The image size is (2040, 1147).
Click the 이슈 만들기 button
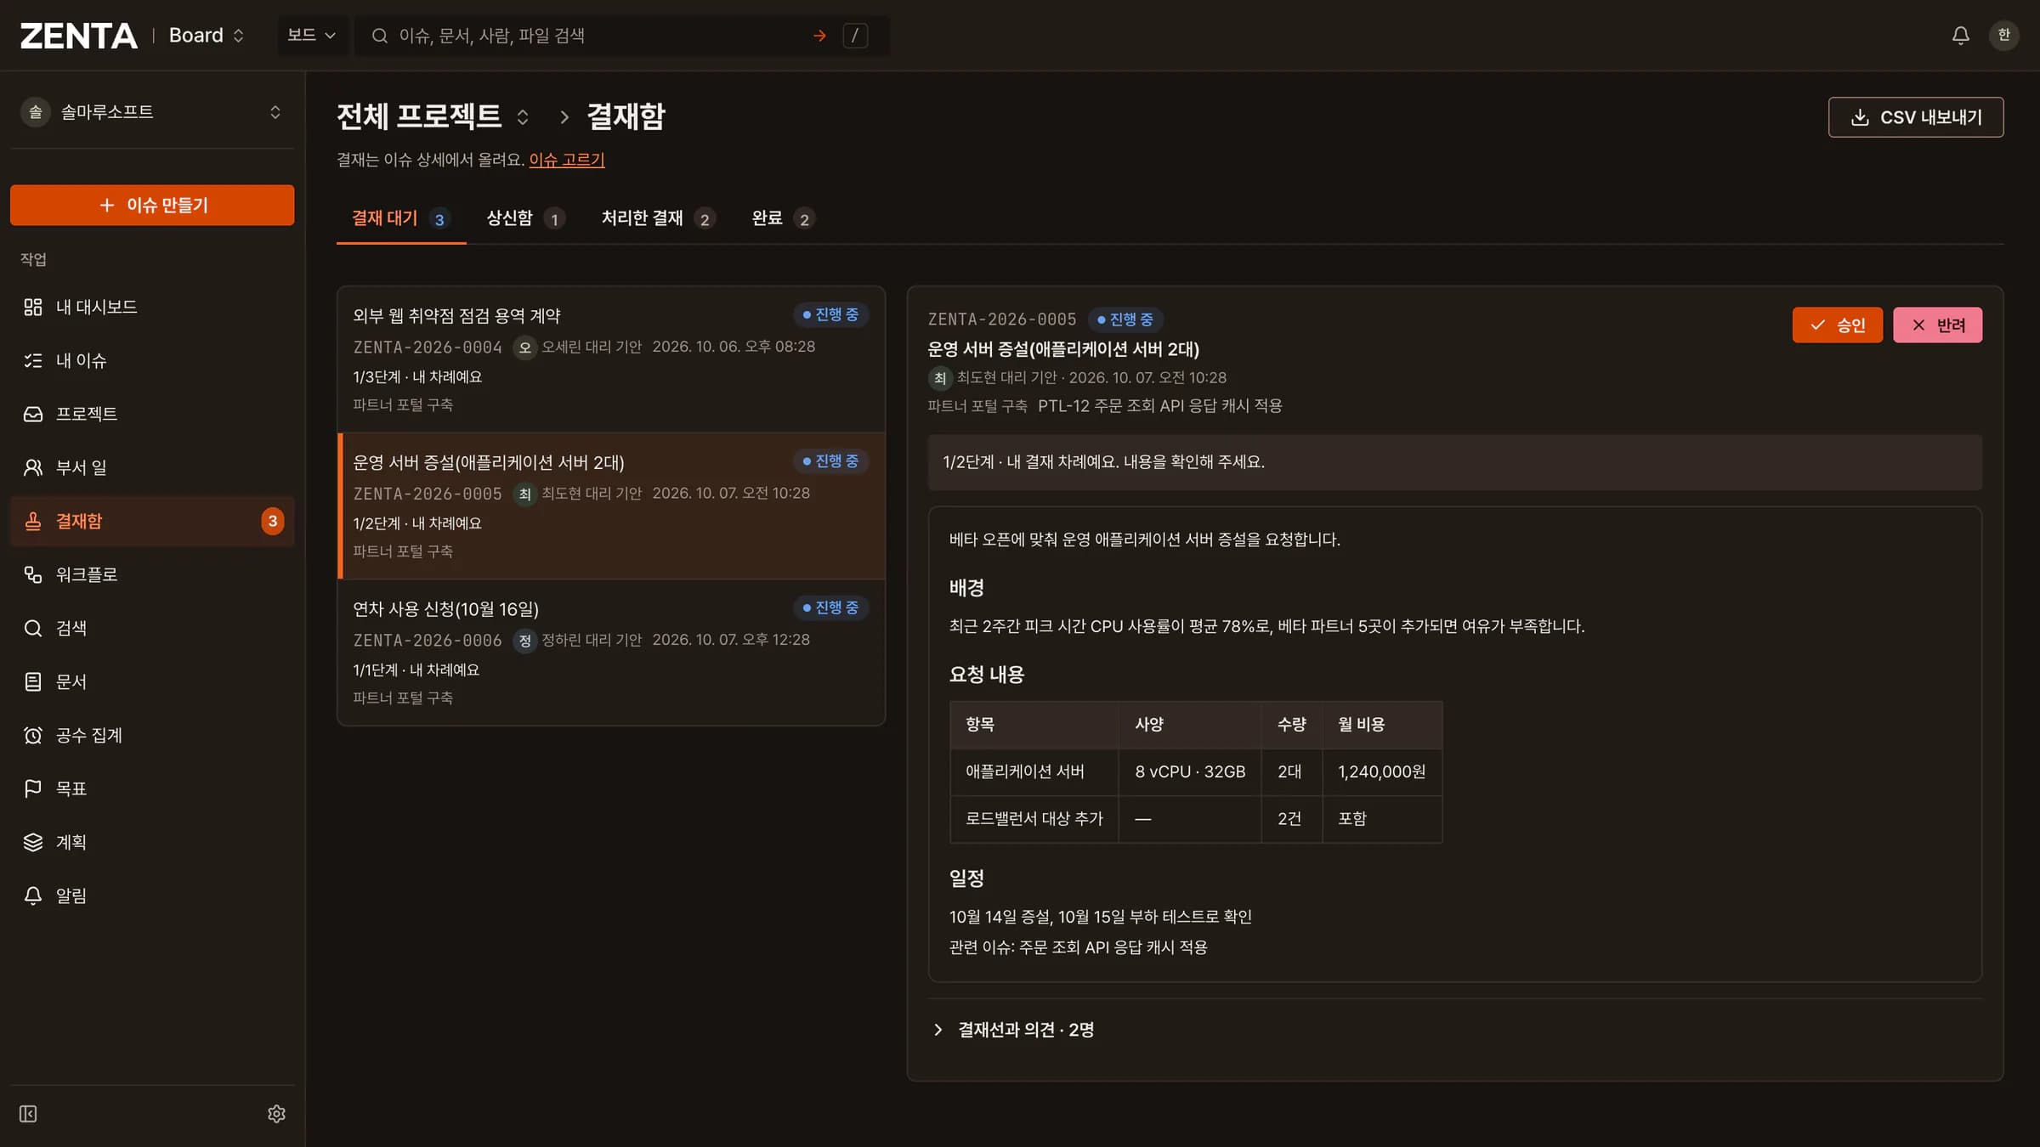(x=152, y=205)
